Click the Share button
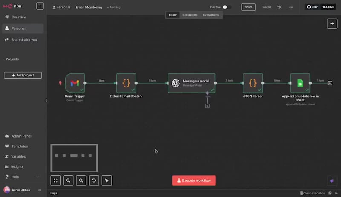The width and height of the screenshot is (341, 197). (x=249, y=7)
